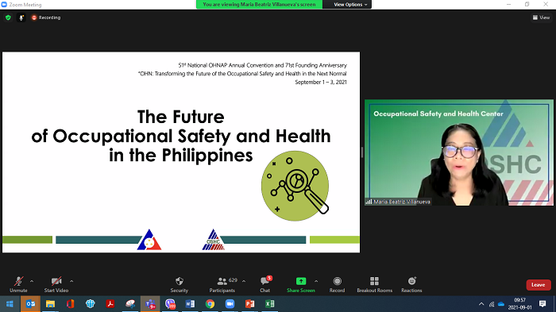The image size is (556, 312).
Task: Click the shared slide presentation area
Action: point(181,152)
